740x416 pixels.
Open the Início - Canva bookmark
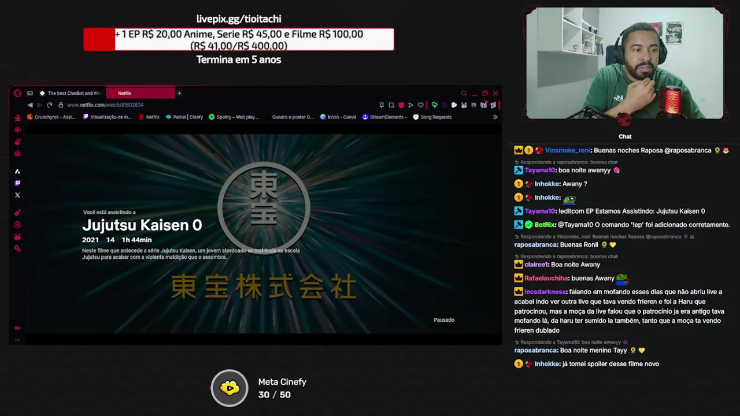[338, 117]
